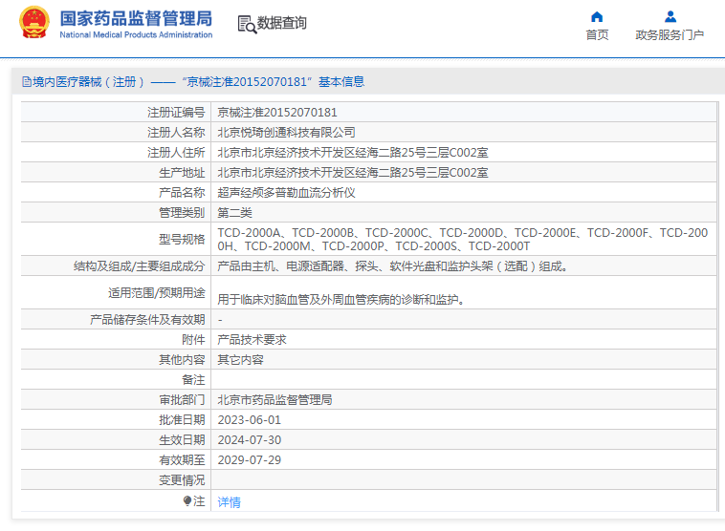Open the 数据查询 search icon

click(247, 24)
